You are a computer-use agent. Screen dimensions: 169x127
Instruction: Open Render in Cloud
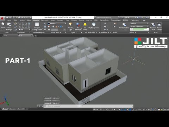[153, 26]
